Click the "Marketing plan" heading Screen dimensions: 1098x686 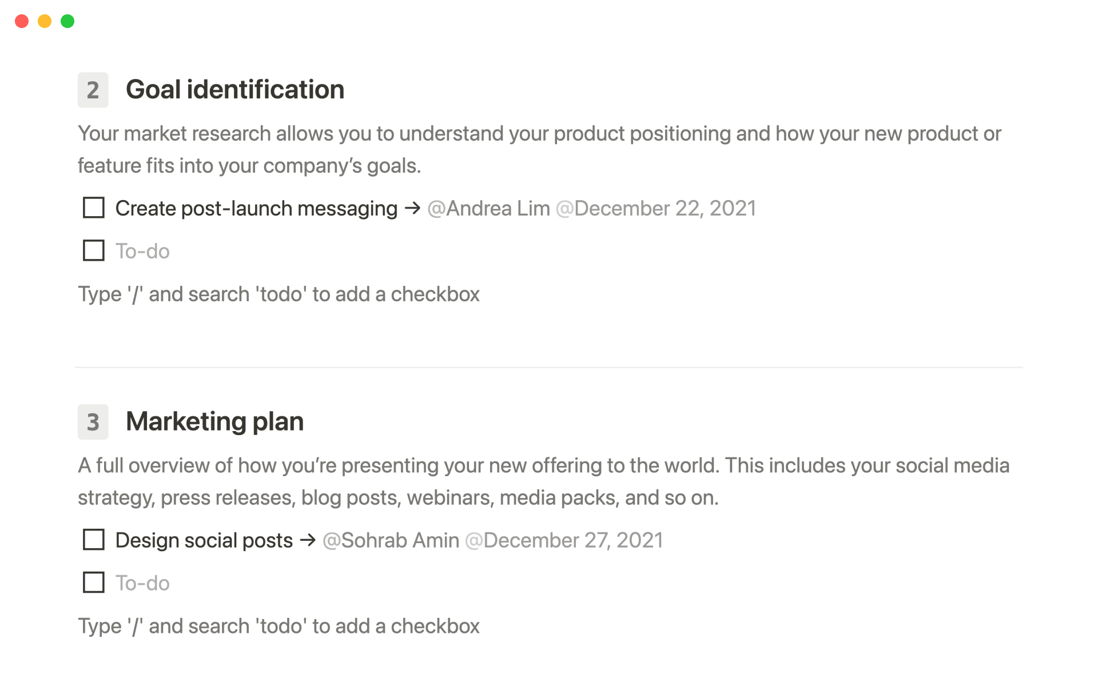[214, 422]
